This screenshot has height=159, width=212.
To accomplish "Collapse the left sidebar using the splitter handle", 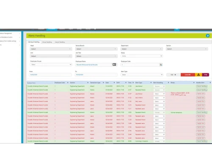I will click(x=22, y=102).
